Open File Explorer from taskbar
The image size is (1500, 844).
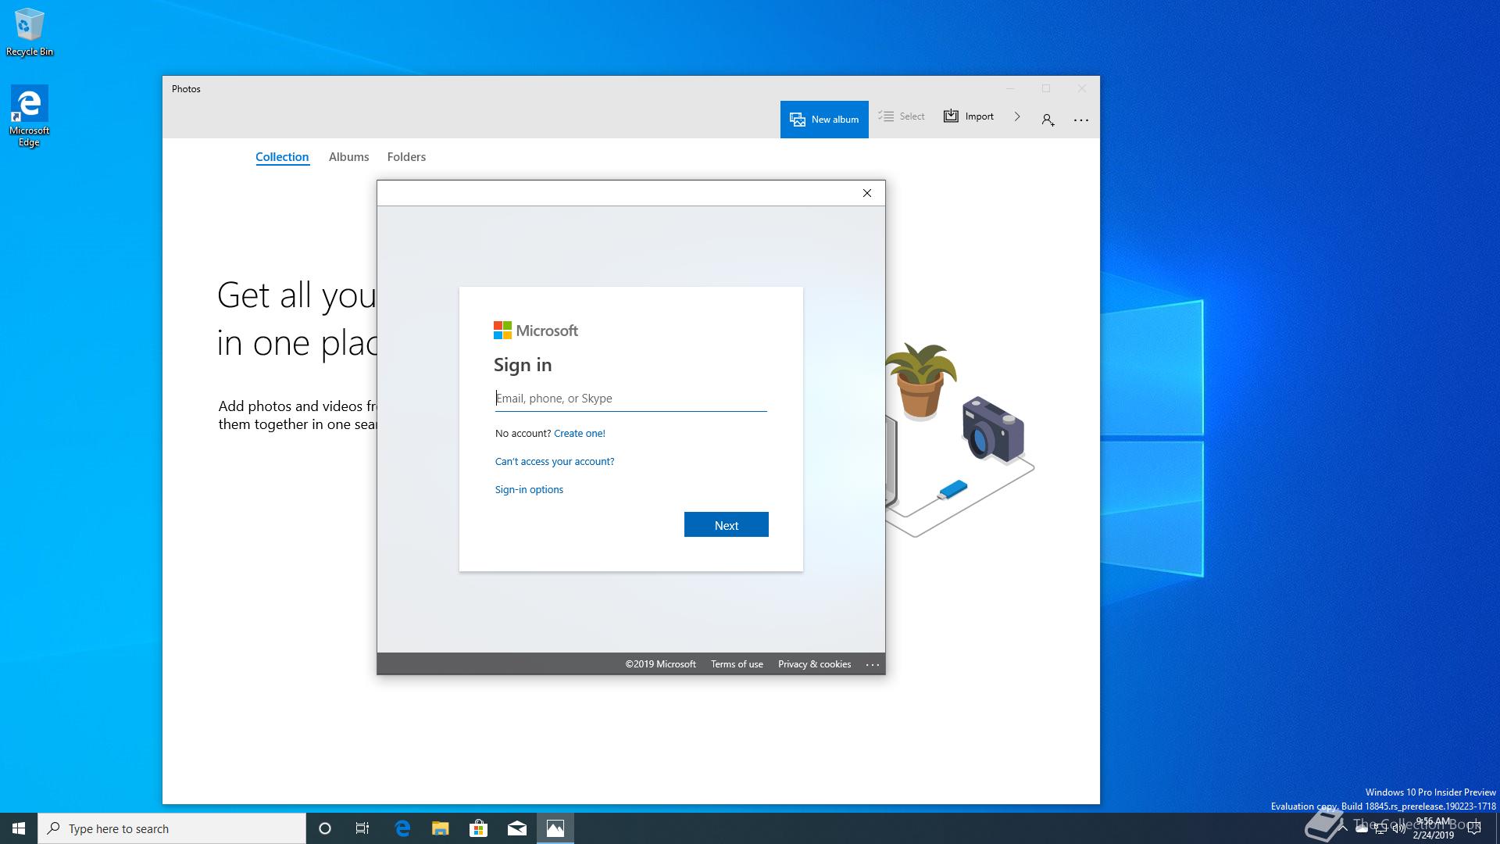point(441,828)
